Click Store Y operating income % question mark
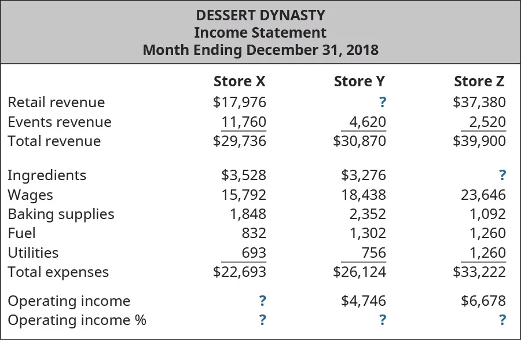 click(382, 320)
